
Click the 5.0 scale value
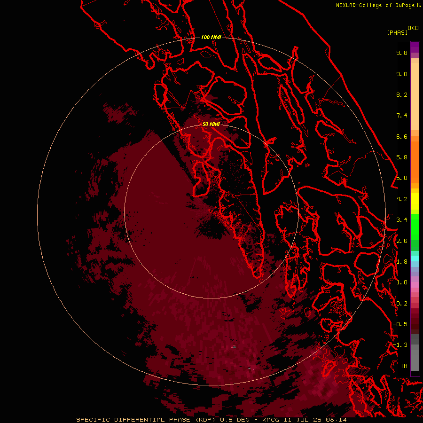(x=402, y=178)
